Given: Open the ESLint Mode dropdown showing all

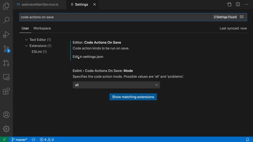Looking at the screenshot, I should pos(116,85).
